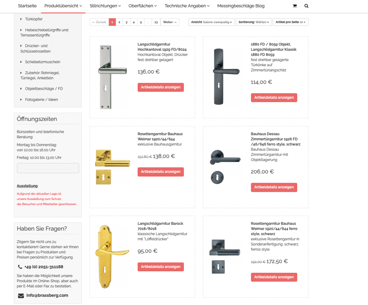Click the price 95,00 €

(x=148, y=251)
